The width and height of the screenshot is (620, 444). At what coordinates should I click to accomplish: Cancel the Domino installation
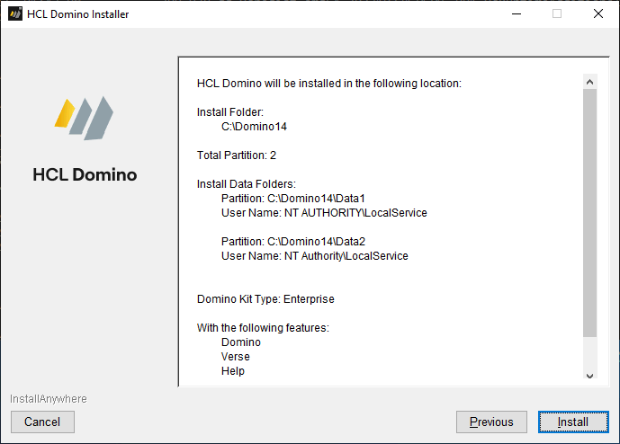42,422
